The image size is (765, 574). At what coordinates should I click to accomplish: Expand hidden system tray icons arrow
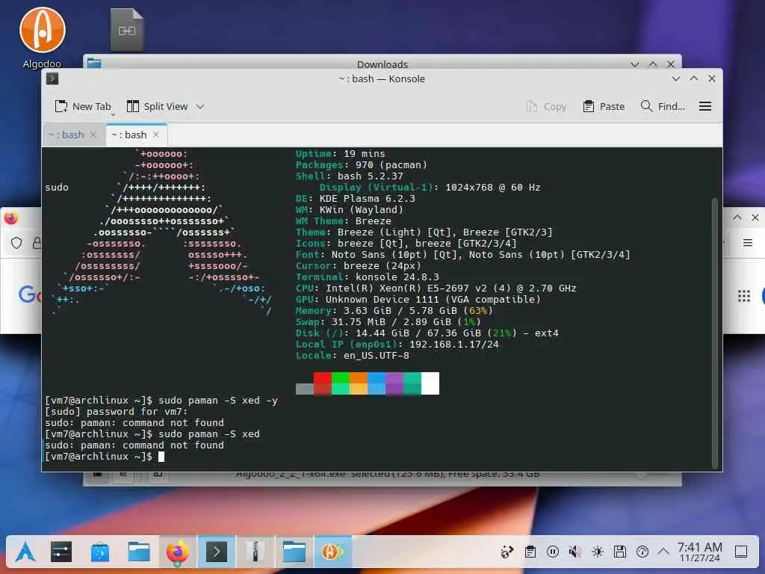[x=663, y=552]
